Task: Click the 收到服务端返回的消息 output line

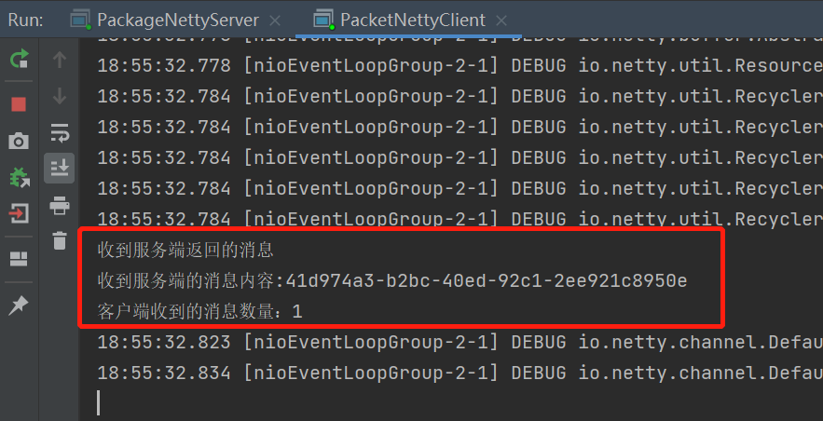Action: click(x=186, y=250)
